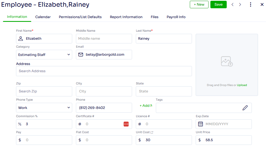The image size is (266, 147).
Task: Click the red dots icon in Certificate field
Action: pos(126,124)
